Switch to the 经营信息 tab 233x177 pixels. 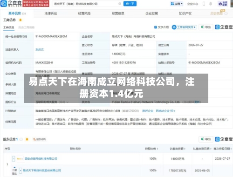coord(118,14)
